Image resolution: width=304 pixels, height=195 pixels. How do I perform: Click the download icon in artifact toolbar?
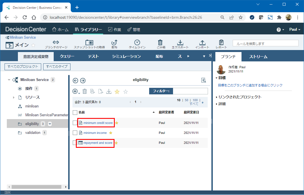tap(109, 91)
